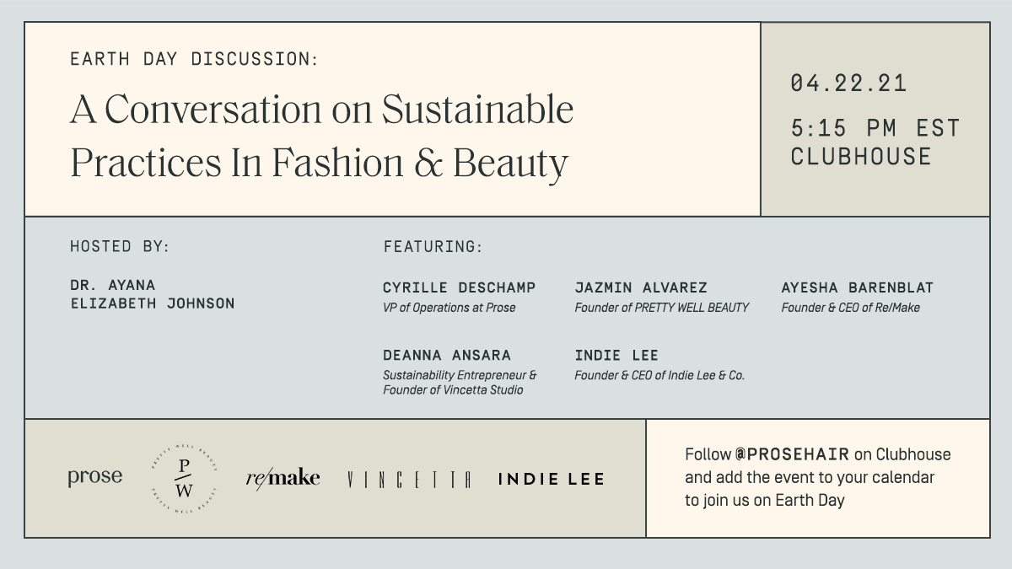Click the Indie Lee logo
This screenshot has height=569, width=1012.
[x=551, y=480]
